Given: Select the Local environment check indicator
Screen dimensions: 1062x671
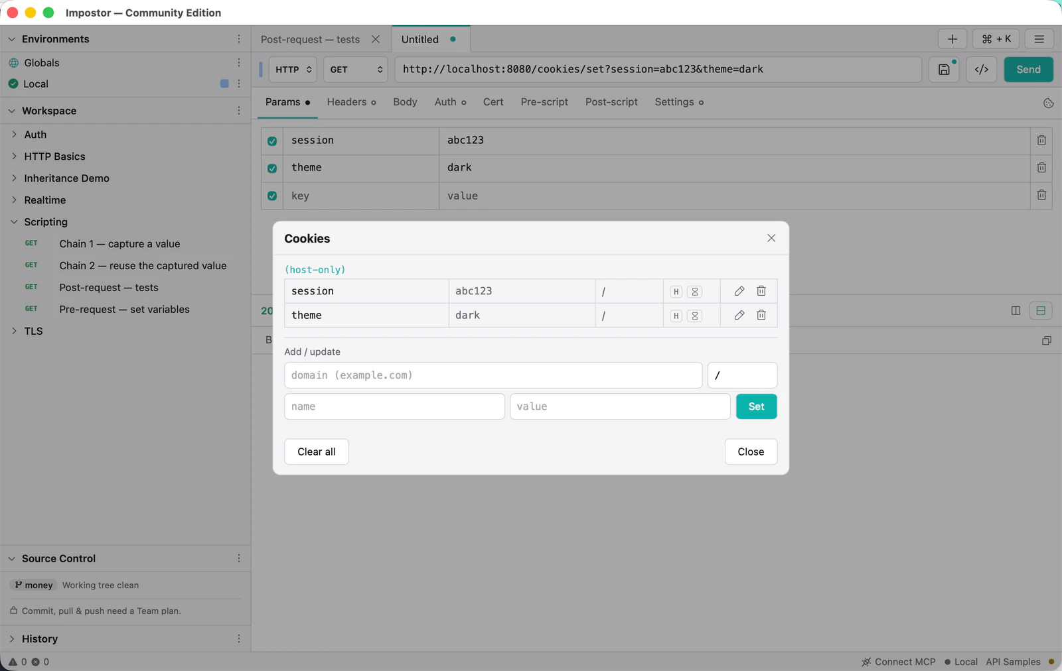Looking at the screenshot, I should pyautogui.click(x=13, y=84).
